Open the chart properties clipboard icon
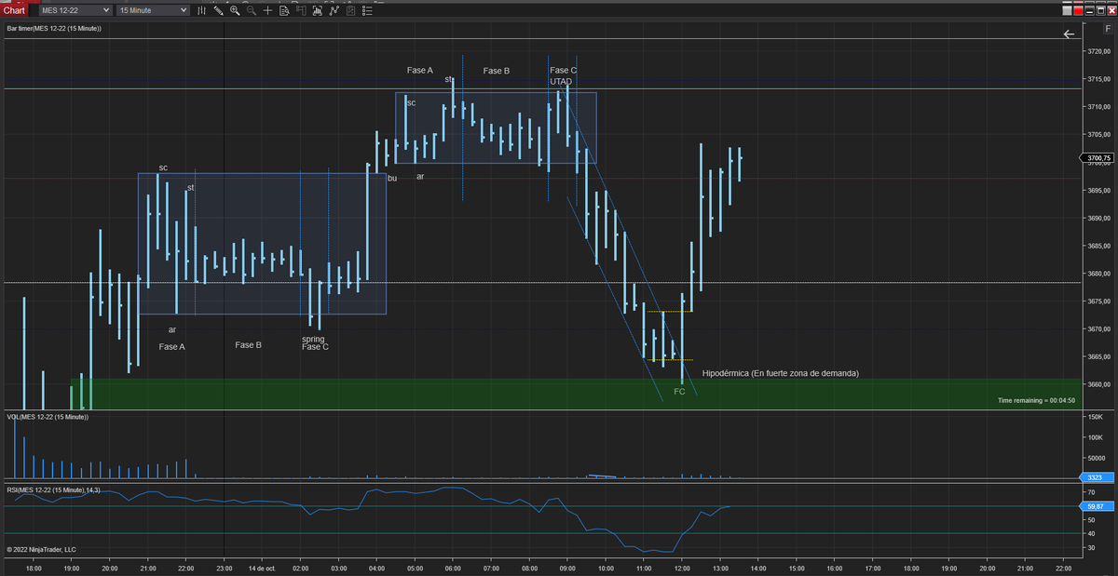Viewport: 1118px width, 576px height. [350, 10]
